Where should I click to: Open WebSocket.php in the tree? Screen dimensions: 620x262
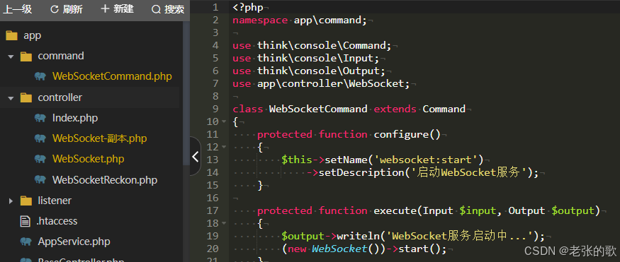pos(88,159)
